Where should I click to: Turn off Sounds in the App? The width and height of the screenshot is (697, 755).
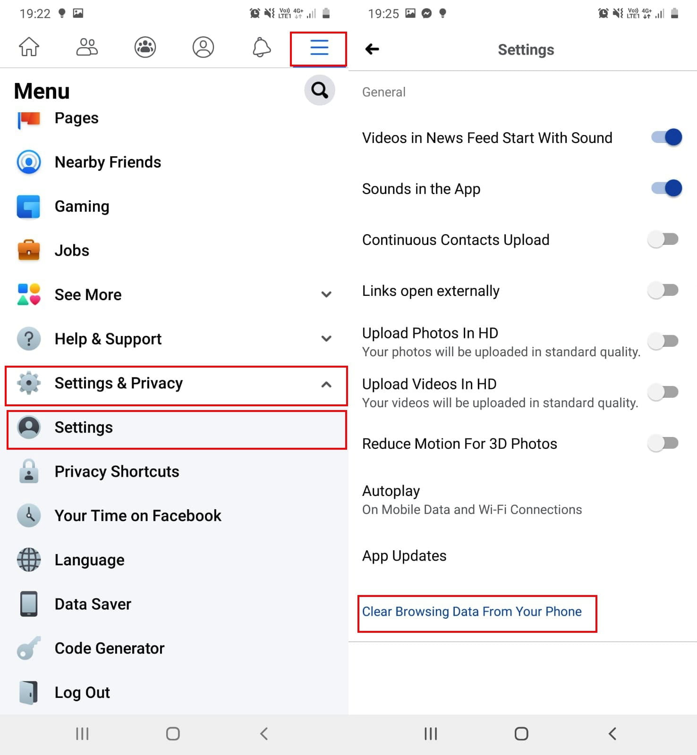point(666,188)
